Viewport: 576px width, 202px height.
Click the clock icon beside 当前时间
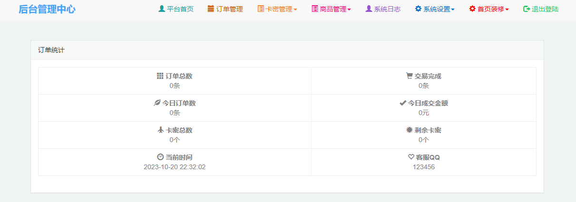click(160, 157)
